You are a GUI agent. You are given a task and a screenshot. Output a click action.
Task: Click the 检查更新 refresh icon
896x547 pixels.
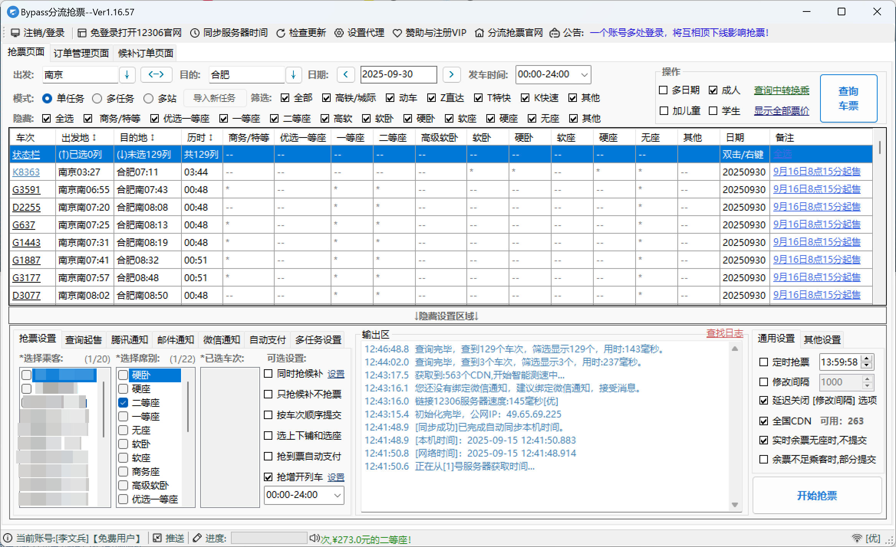pyautogui.click(x=281, y=33)
